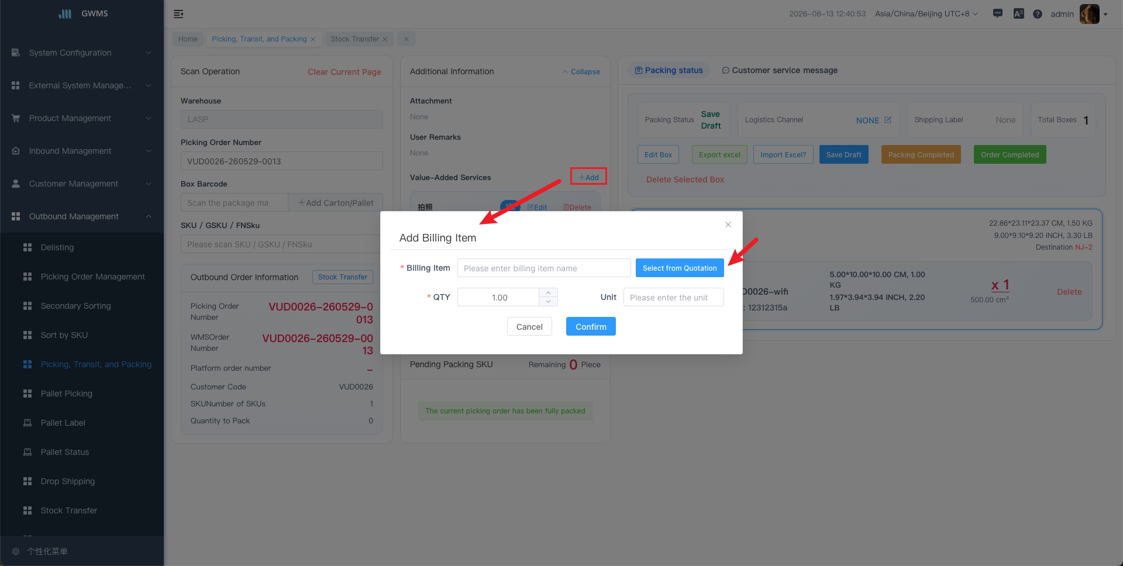Viewport: 1123px width, 566px height.
Task: Click the x 1 quantity link
Action: pos(1000,285)
